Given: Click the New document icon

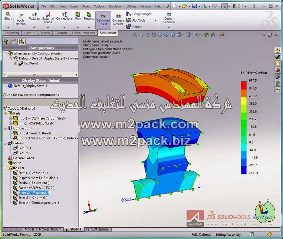Looking at the screenshot, I should [x=174, y=6].
